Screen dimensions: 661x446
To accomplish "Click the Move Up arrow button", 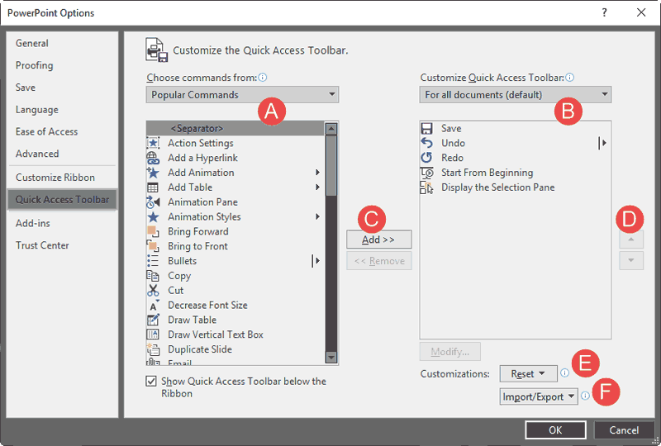I will (631, 240).
